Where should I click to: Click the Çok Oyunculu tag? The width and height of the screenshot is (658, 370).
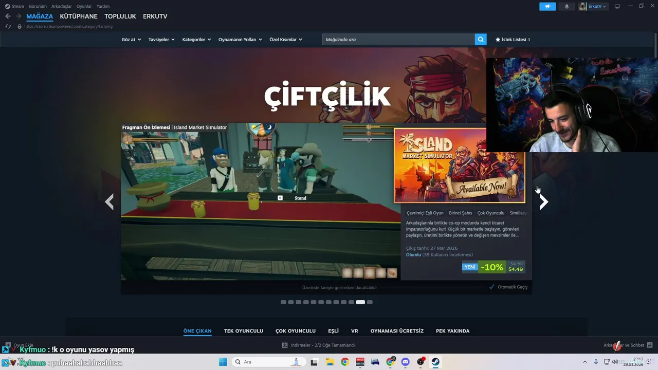click(x=491, y=213)
